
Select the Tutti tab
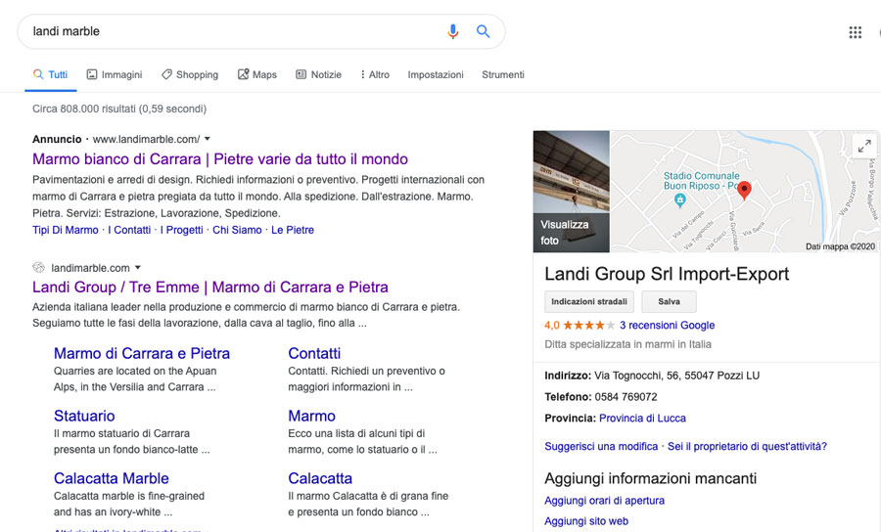point(51,74)
